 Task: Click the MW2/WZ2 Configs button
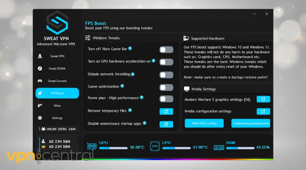point(204,123)
